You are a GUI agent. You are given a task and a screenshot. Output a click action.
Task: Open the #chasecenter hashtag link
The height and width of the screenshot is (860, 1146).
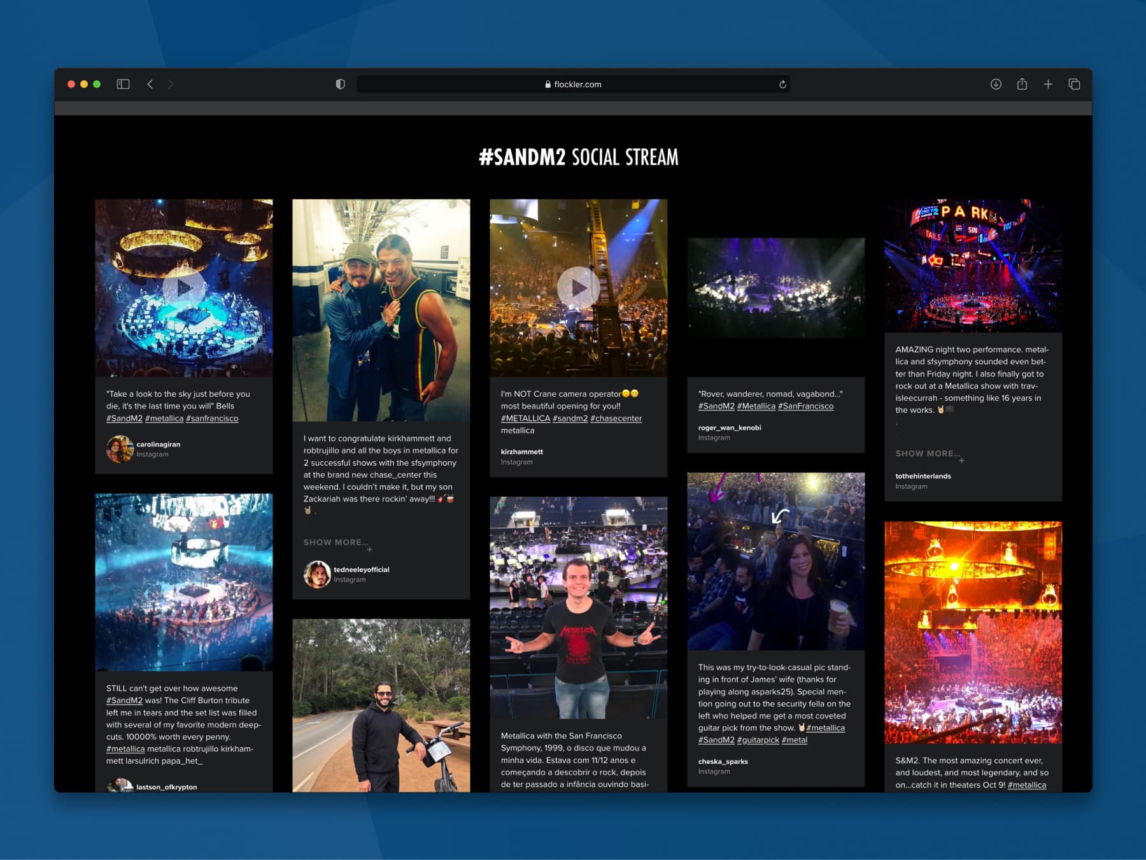616,419
